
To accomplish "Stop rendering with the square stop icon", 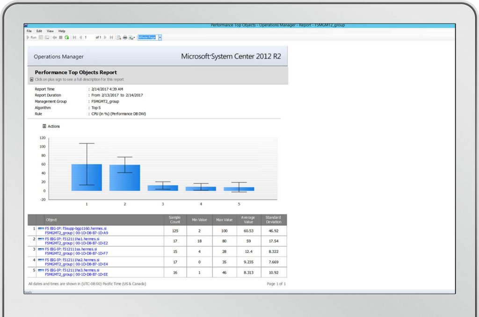I will tap(61, 37).
